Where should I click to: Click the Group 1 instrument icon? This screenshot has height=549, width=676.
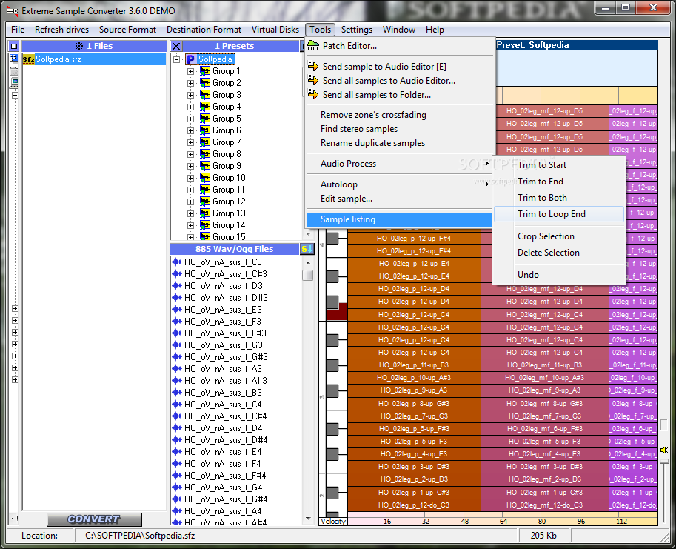point(205,71)
